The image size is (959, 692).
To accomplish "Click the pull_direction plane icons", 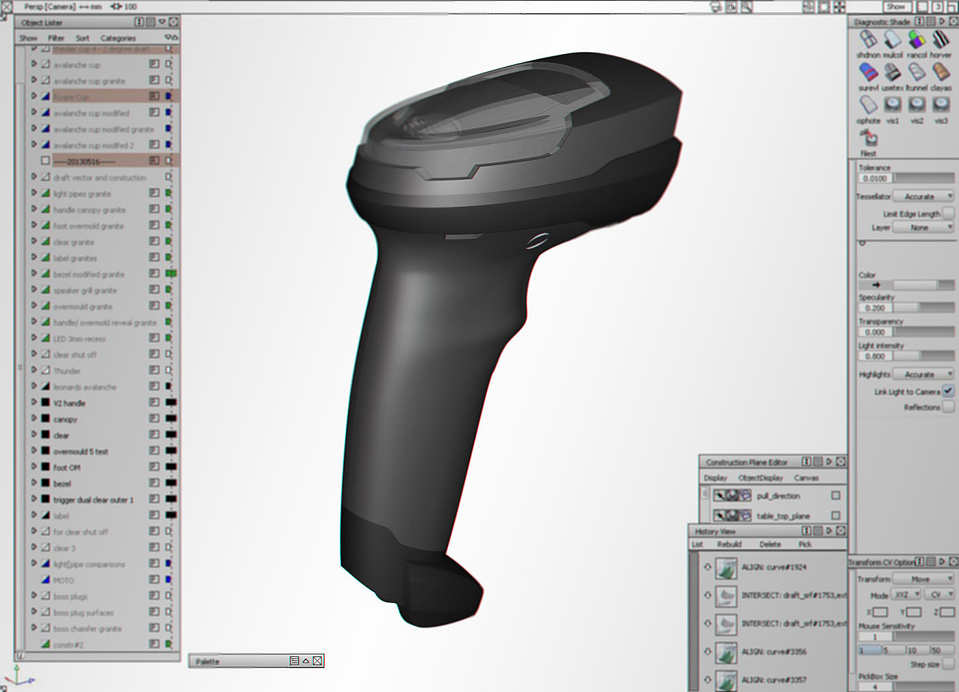I will pyautogui.click(x=732, y=496).
